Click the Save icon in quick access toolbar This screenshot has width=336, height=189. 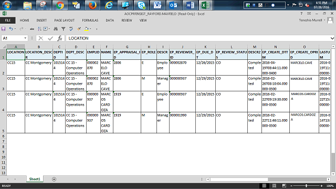pyautogui.click(x=4, y=29)
